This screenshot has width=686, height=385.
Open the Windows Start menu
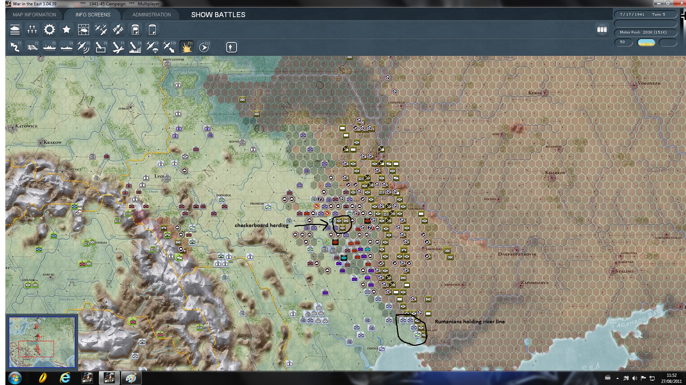[x=15, y=378]
